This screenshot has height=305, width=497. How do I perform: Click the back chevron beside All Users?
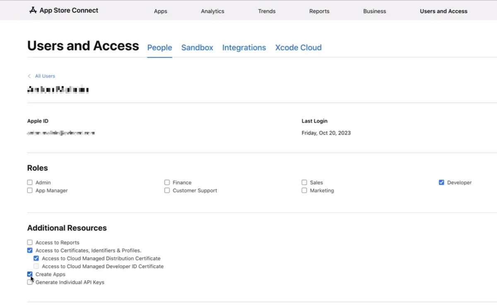(x=29, y=76)
